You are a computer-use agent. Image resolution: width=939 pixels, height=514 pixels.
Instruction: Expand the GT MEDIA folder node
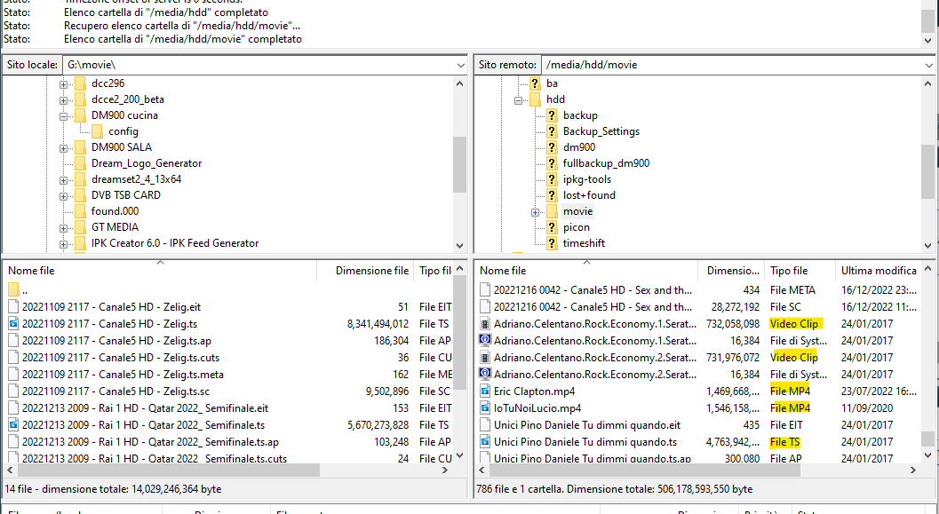pos(63,228)
